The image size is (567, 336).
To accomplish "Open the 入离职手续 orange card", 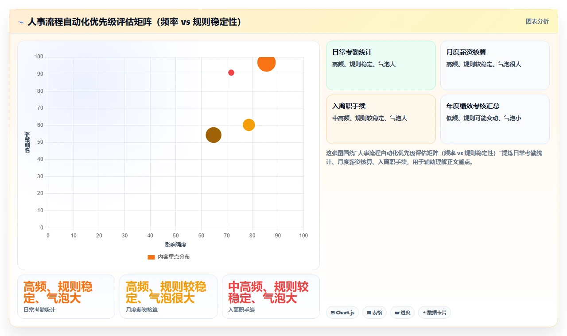I will point(381,119).
